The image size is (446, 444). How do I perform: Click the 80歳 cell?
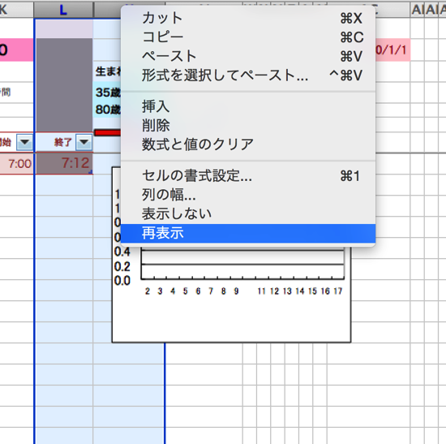(x=108, y=110)
